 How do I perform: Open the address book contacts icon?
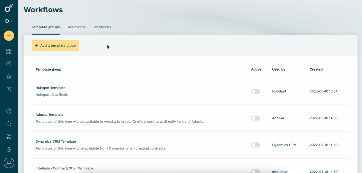[9, 90]
